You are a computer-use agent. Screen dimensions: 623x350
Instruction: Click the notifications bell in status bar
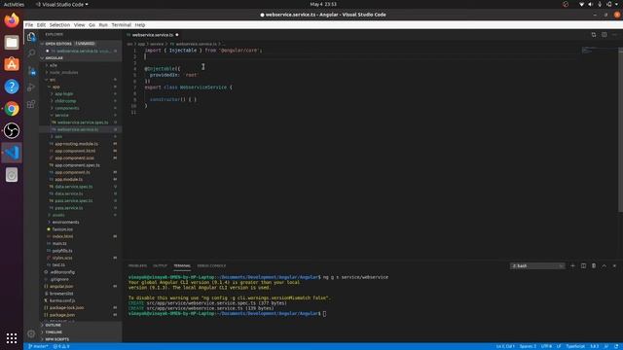coord(616,346)
